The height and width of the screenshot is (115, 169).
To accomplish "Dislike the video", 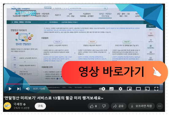I will (104, 106).
